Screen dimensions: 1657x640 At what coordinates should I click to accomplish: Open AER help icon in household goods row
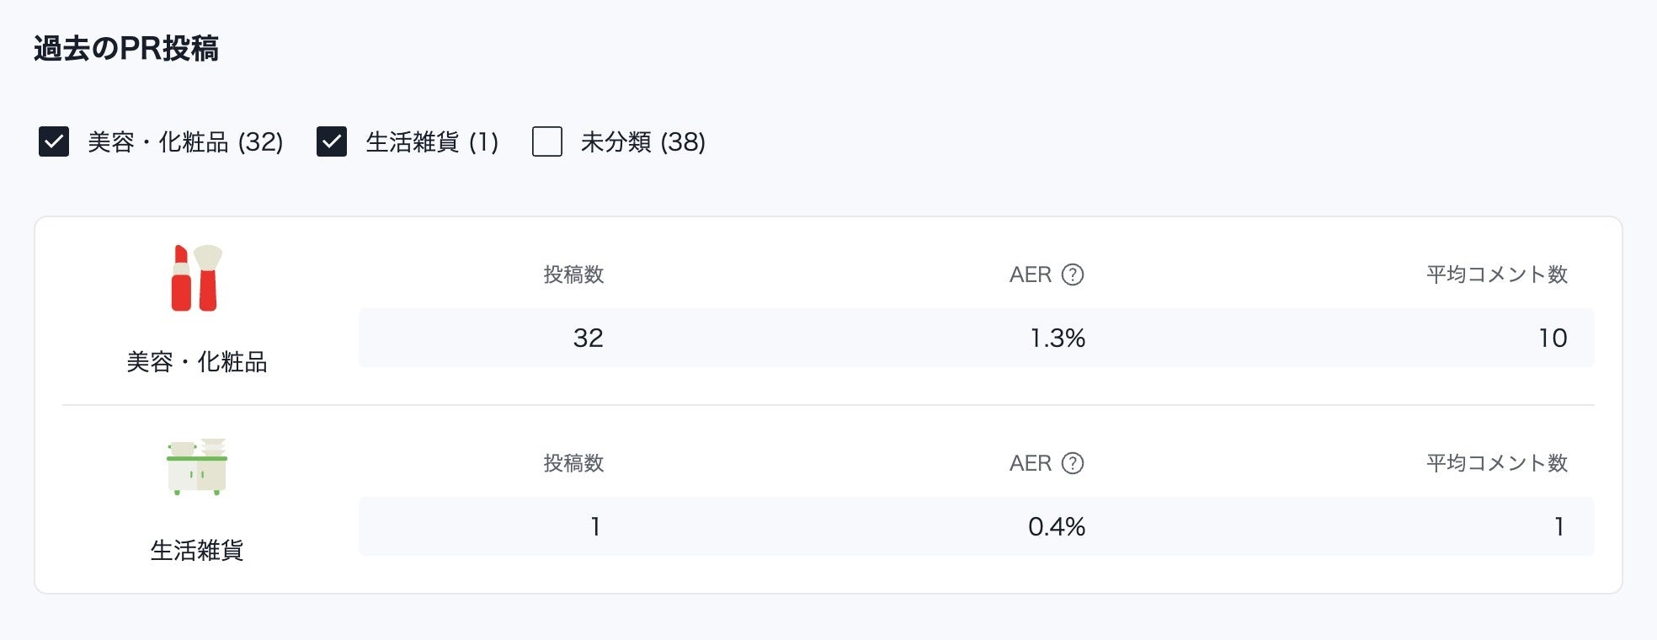1072,463
